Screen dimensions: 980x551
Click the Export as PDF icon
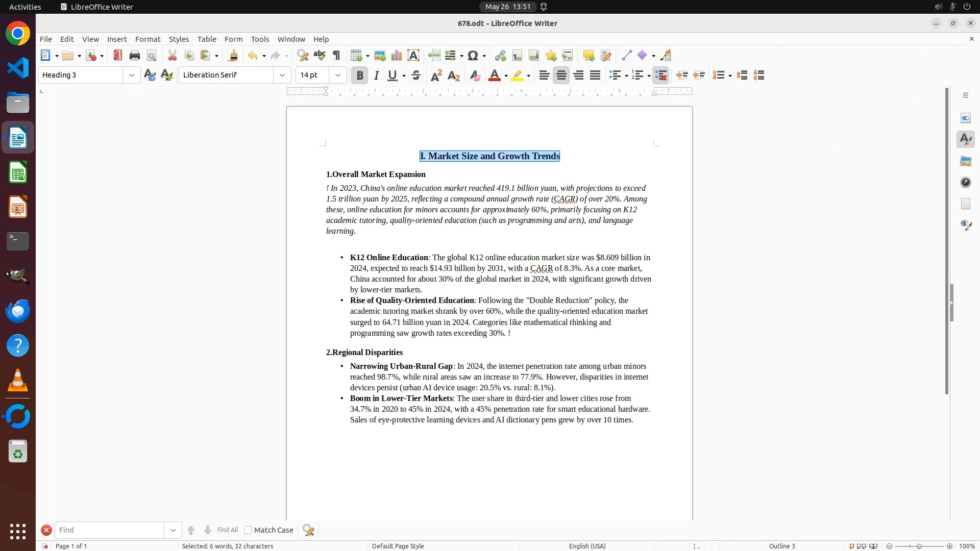click(x=118, y=56)
